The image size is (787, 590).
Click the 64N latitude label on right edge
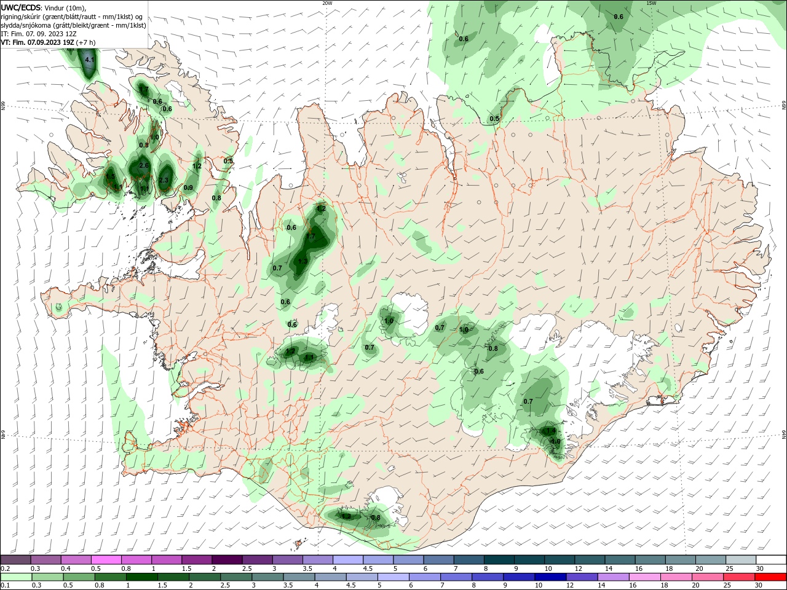click(784, 435)
